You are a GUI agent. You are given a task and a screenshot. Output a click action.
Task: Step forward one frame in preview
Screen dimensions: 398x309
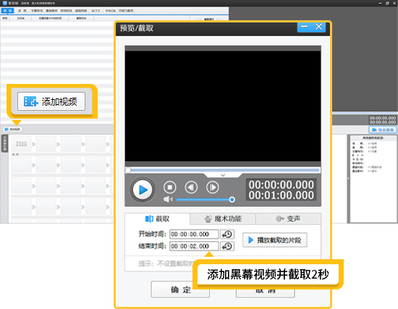click(212, 187)
